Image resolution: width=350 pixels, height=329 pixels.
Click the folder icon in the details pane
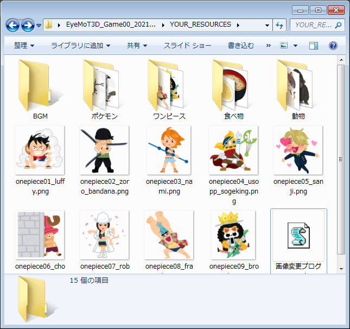37,299
